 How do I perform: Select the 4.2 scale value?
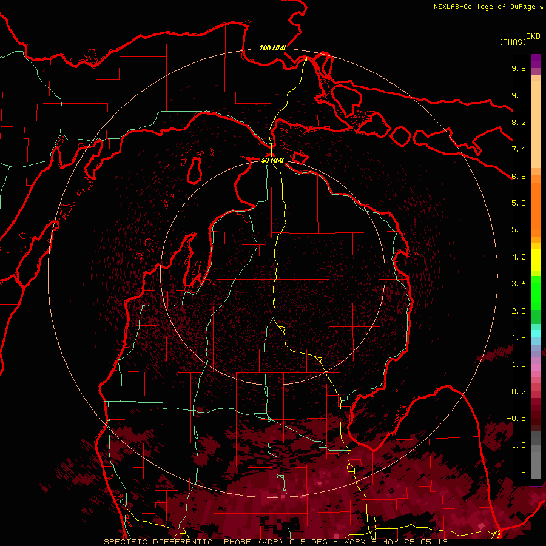tap(519, 257)
